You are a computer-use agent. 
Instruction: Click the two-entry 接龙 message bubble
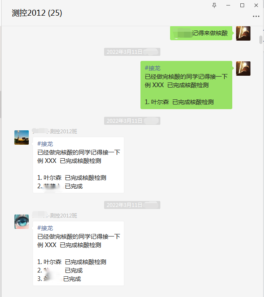78,165
